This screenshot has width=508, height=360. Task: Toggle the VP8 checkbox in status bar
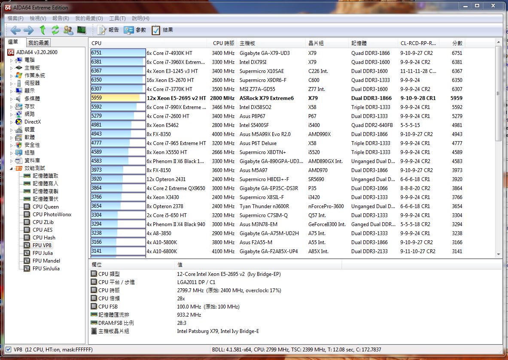tap(9, 350)
